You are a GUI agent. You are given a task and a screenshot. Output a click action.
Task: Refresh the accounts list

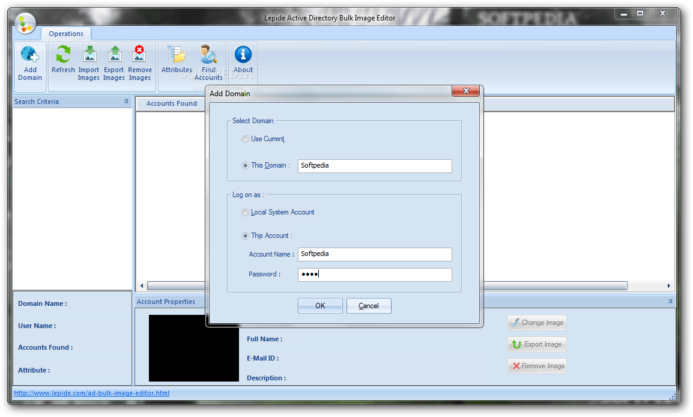coord(63,59)
